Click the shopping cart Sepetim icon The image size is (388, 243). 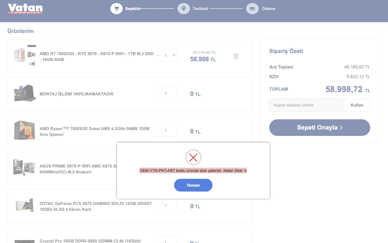[117, 9]
